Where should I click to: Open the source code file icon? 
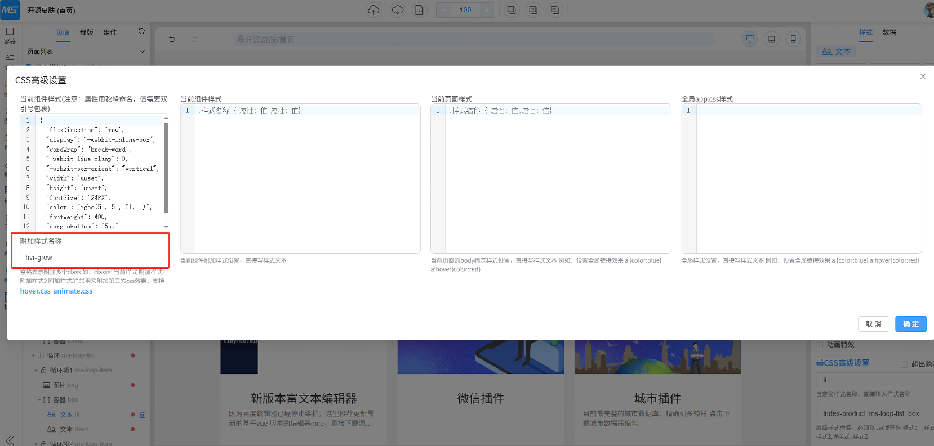pyautogui.click(x=419, y=10)
